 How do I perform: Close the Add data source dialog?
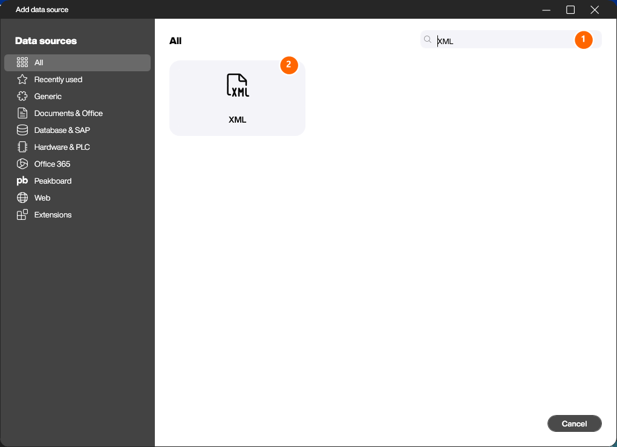point(595,10)
